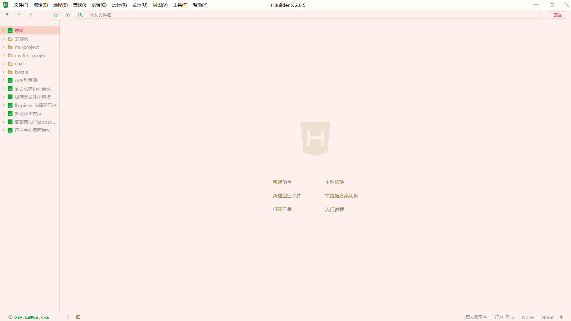The width and height of the screenshot is (571, 321).
Task: Click the notification bell icon
Action: tap(561, 317)
